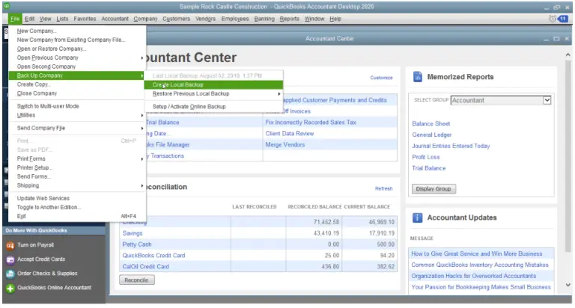
Task: Select Update Web Services menu entry
Action: coord(43,199)
